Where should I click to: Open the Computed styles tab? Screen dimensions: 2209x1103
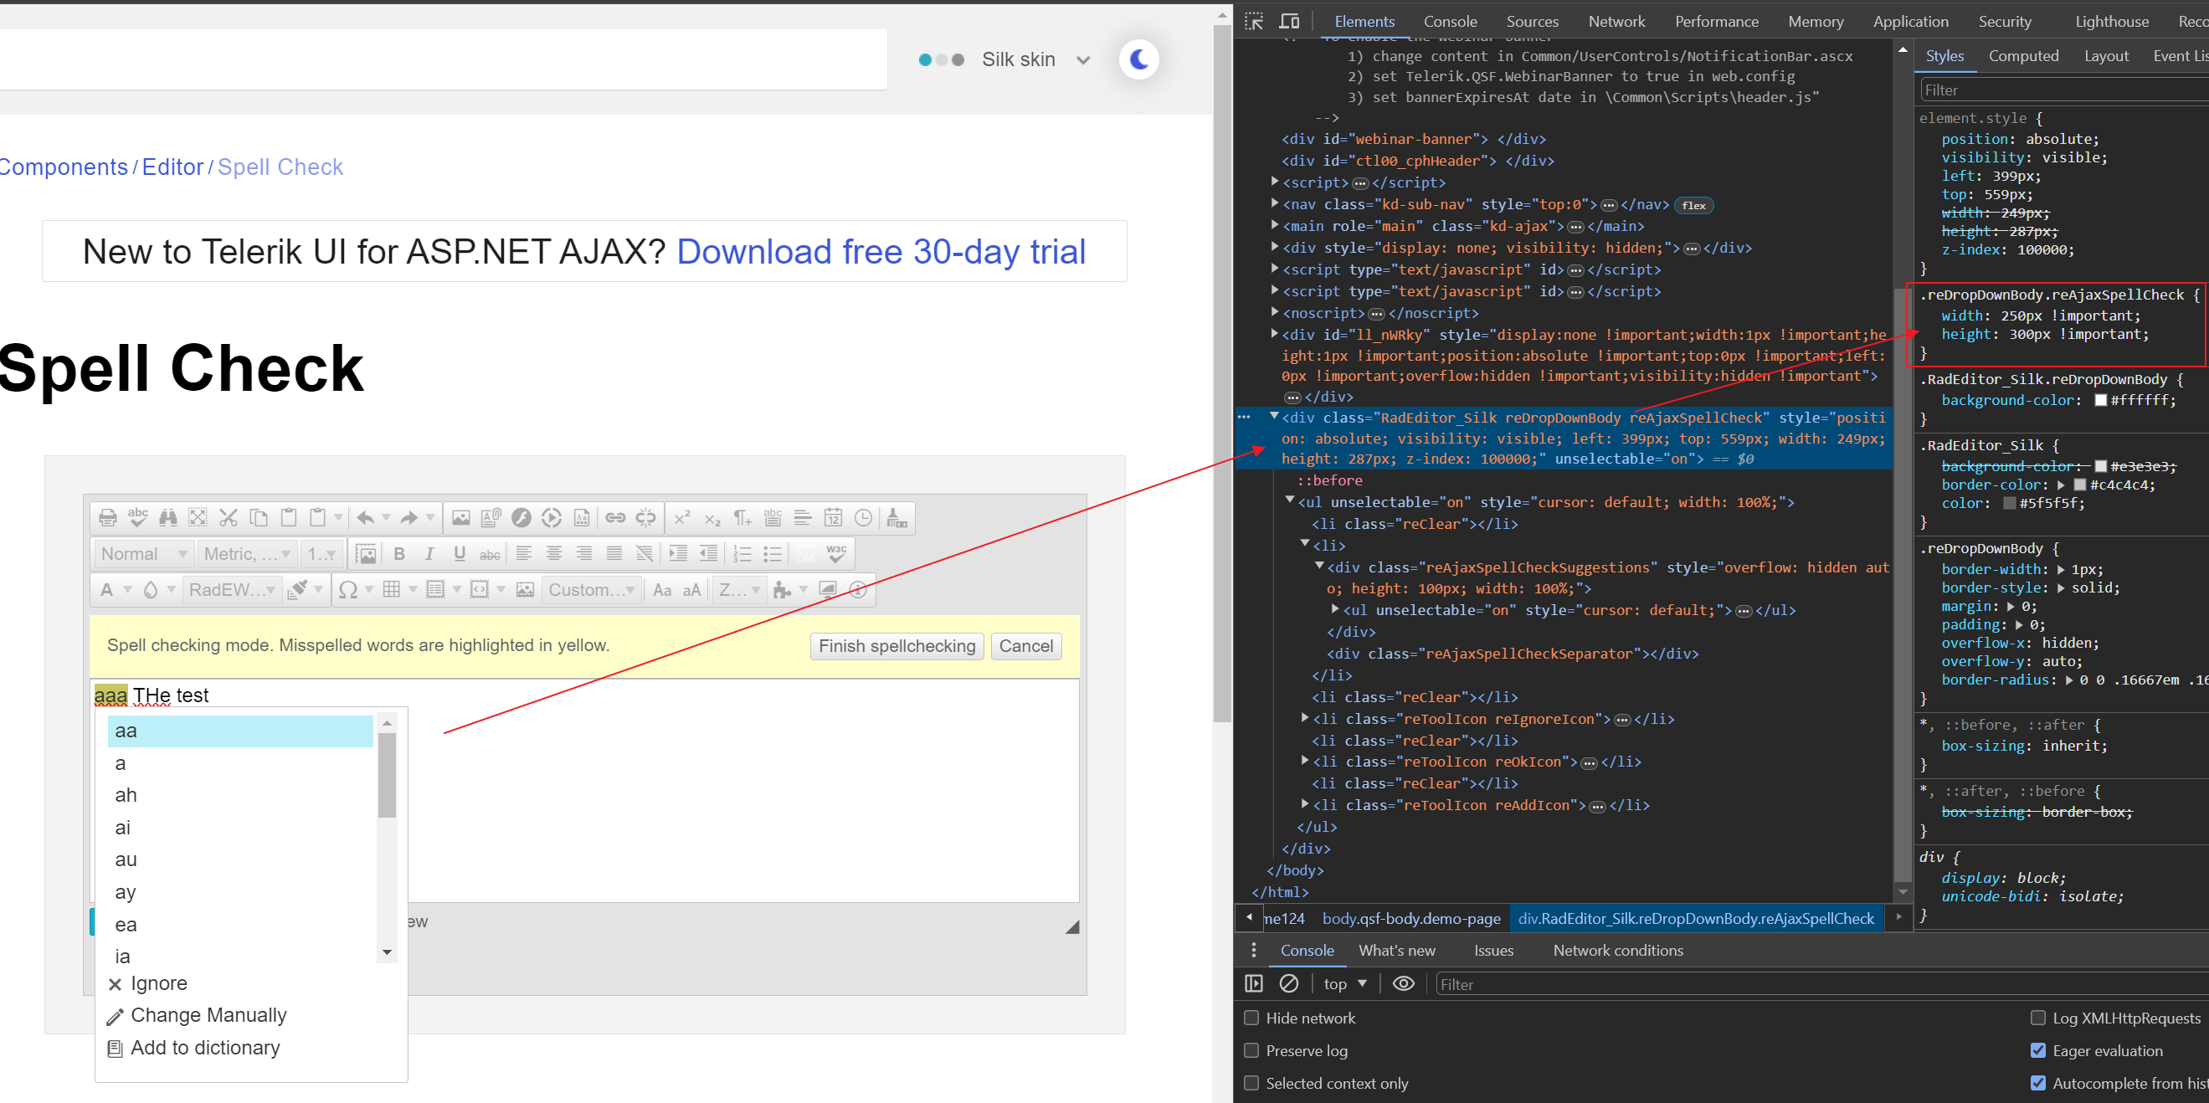point(2023,56)
